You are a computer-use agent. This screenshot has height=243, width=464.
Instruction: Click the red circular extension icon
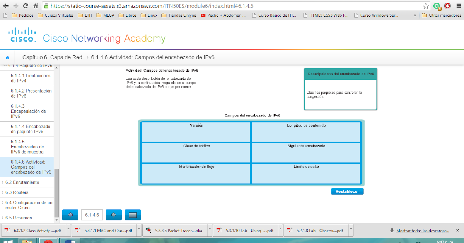(x=448, y=6)
